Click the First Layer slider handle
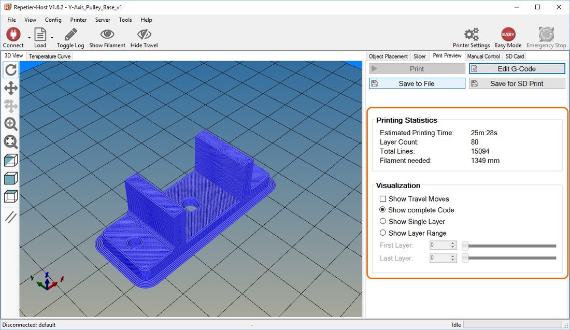Viewport: 570px width, 330px height. click(x=465, y=246)
